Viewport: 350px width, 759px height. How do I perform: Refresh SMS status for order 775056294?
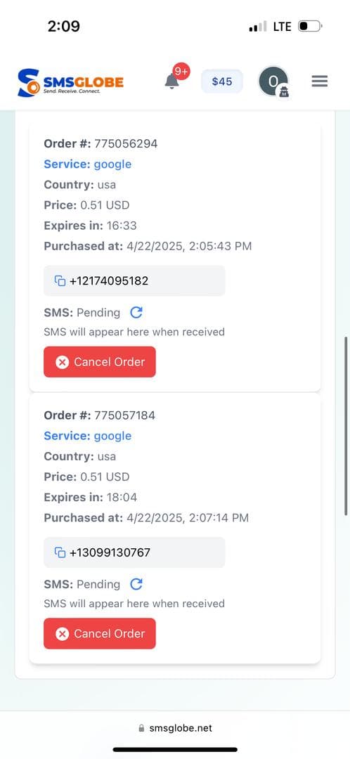click(x=136, y=313)
